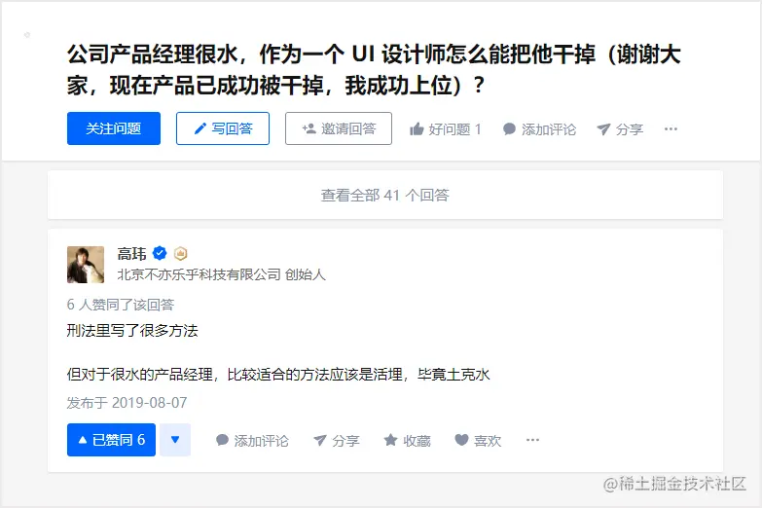Click the pencil icon in 写回答
Screen dimensions: 762x508
point(200,128)
